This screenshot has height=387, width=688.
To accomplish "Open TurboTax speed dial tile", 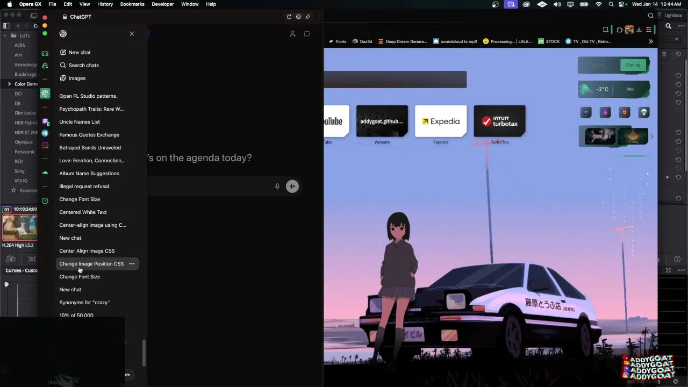I will [x=499, y=121].
